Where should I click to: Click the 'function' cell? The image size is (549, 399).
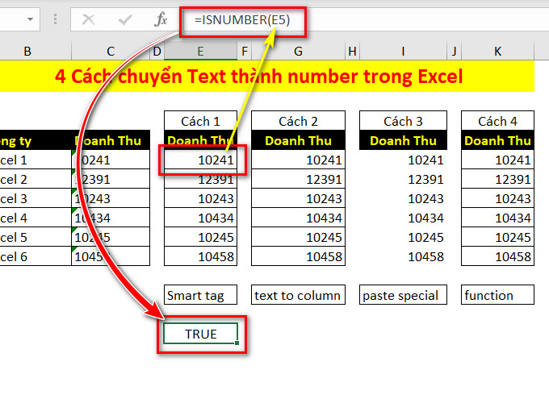click(x=497, y=295)
